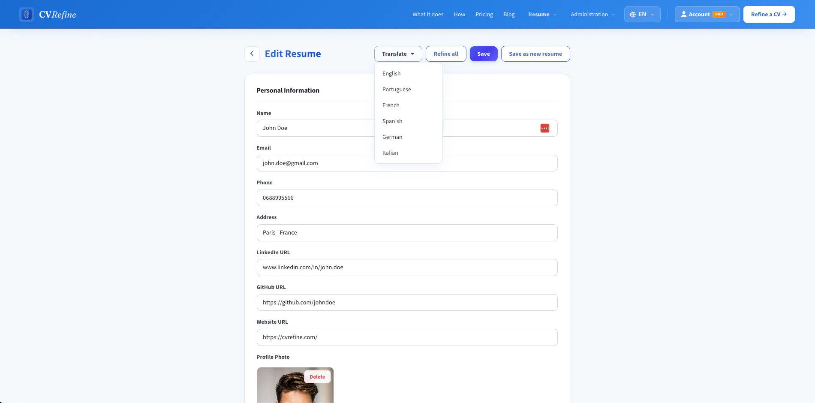Focus the Name field containing John Doe

(407, 128)
